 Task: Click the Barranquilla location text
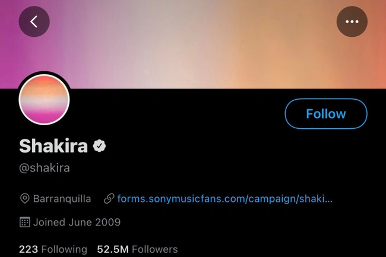pyautogui.click(x=62, y=198)
